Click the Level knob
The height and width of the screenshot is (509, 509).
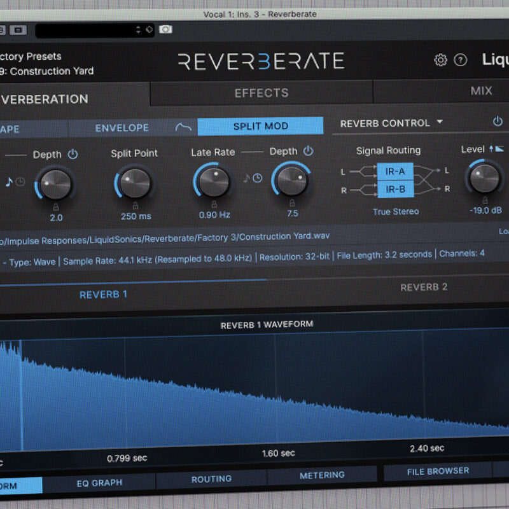[x=484, y=178]
